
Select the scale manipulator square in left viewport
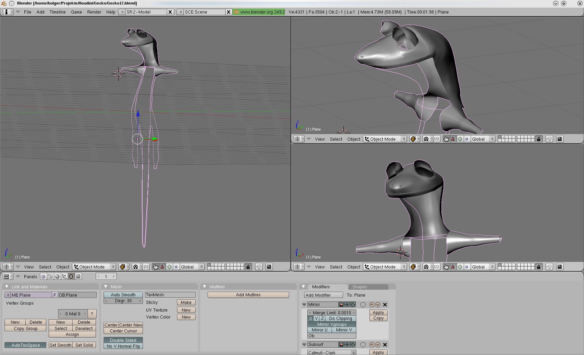(x=176, y=267)
